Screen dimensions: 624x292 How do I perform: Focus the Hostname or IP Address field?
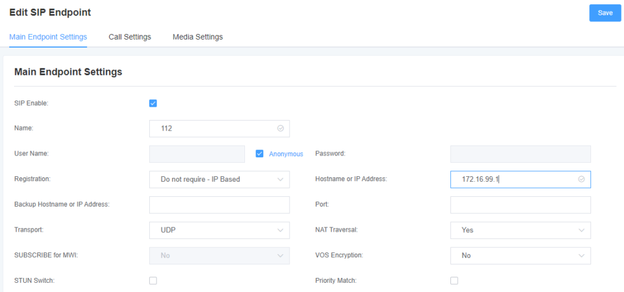coord(512,179)
